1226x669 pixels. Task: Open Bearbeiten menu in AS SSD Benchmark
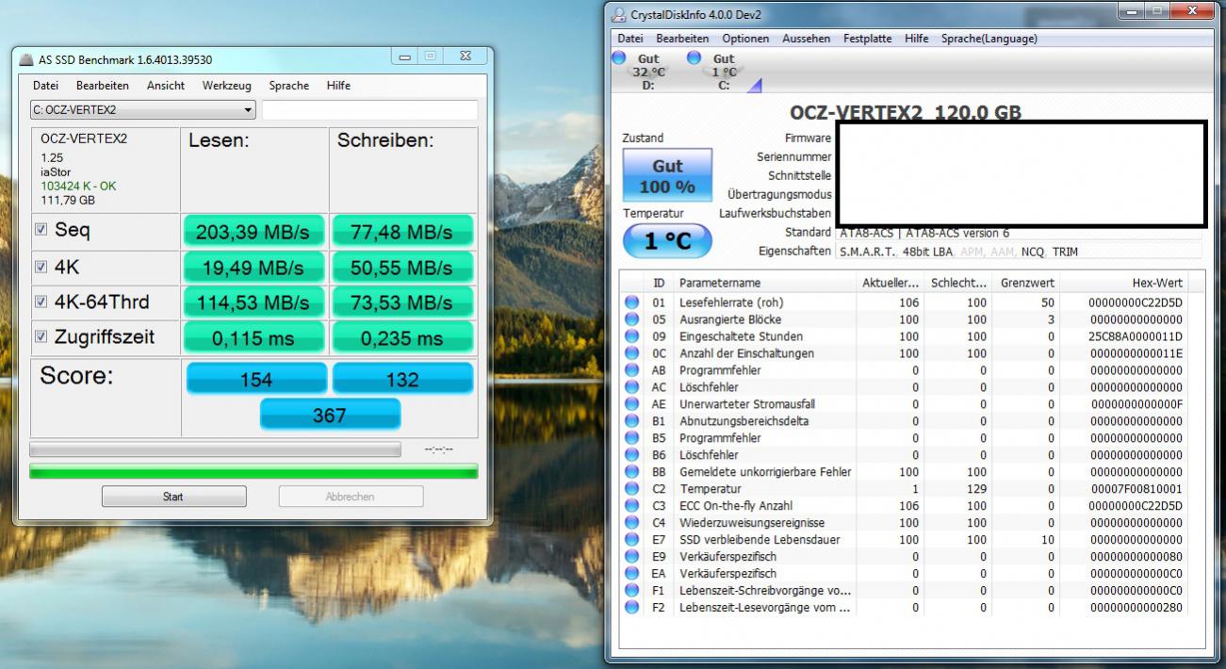point(103,86)
